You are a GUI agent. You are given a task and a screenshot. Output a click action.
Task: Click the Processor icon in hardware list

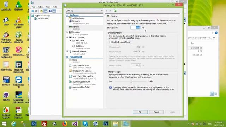point(70,32)
